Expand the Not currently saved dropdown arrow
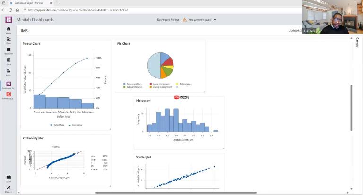363x195 pixels. point(215,20)
